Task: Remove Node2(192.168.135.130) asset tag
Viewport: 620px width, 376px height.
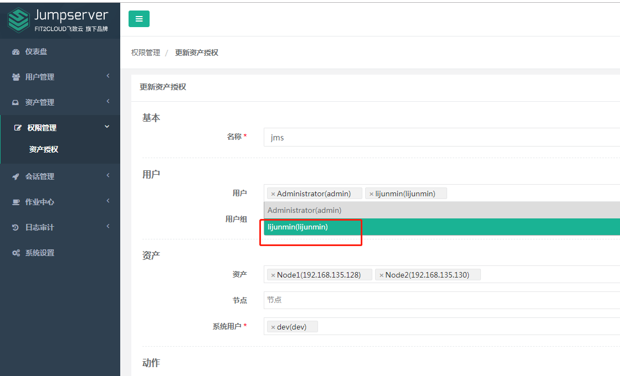Action: 381,275
